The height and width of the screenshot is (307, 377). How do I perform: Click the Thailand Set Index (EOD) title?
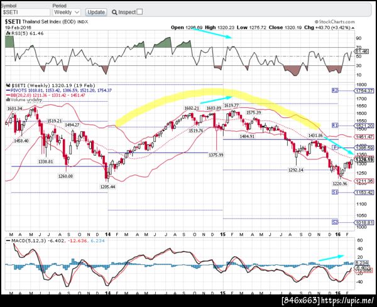point(49,21)
